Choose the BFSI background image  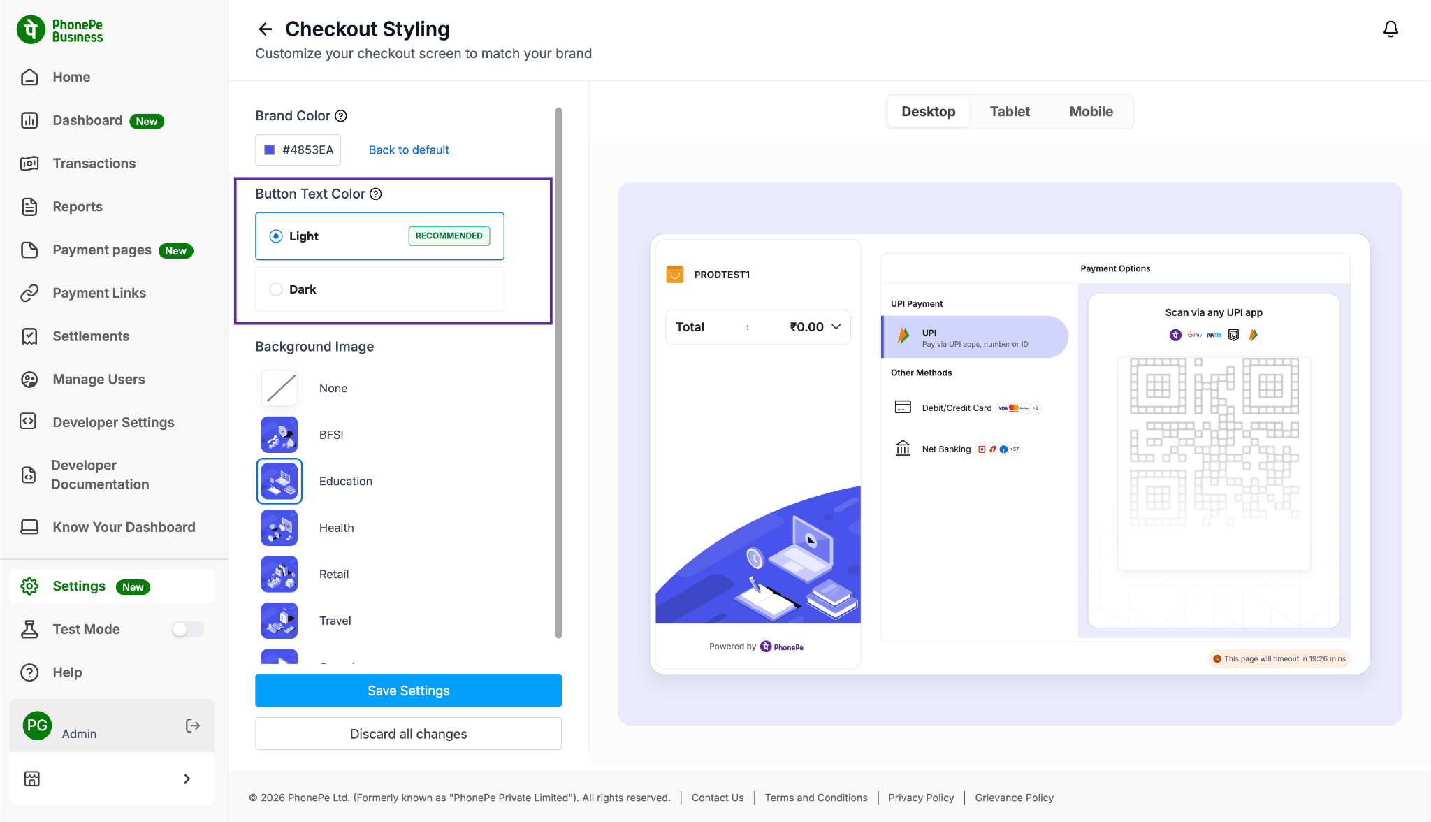(x=279, y=435)
